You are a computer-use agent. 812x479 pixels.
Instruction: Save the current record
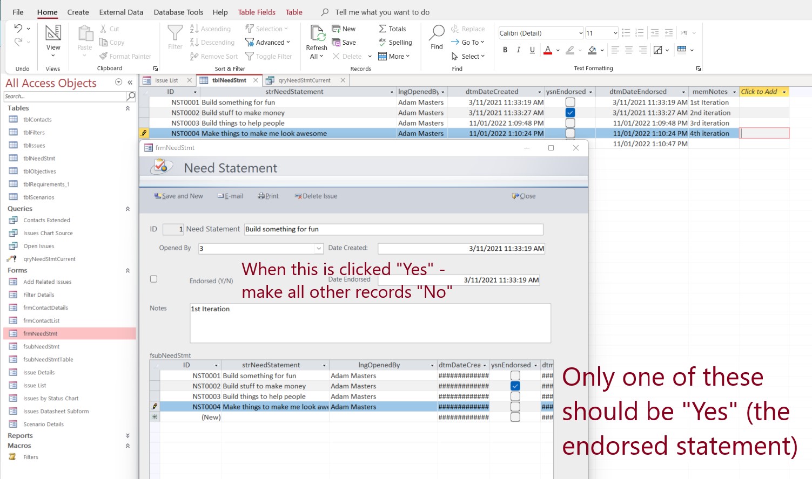coord(344,42)
